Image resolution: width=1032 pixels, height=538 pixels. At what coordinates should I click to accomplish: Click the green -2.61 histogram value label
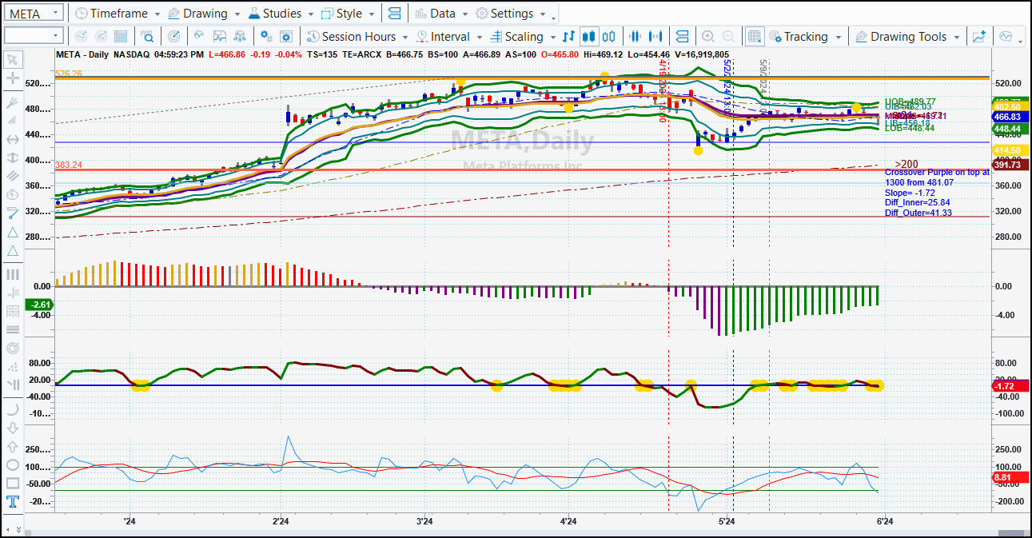39,305
